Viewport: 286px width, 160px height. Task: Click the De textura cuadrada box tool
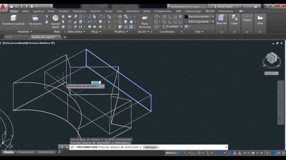13,20
